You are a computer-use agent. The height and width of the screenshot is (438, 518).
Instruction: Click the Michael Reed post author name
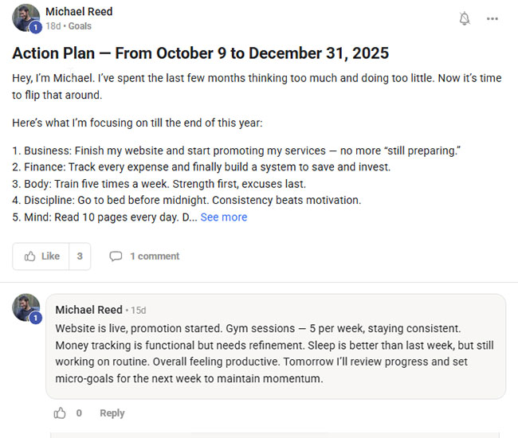79,12
